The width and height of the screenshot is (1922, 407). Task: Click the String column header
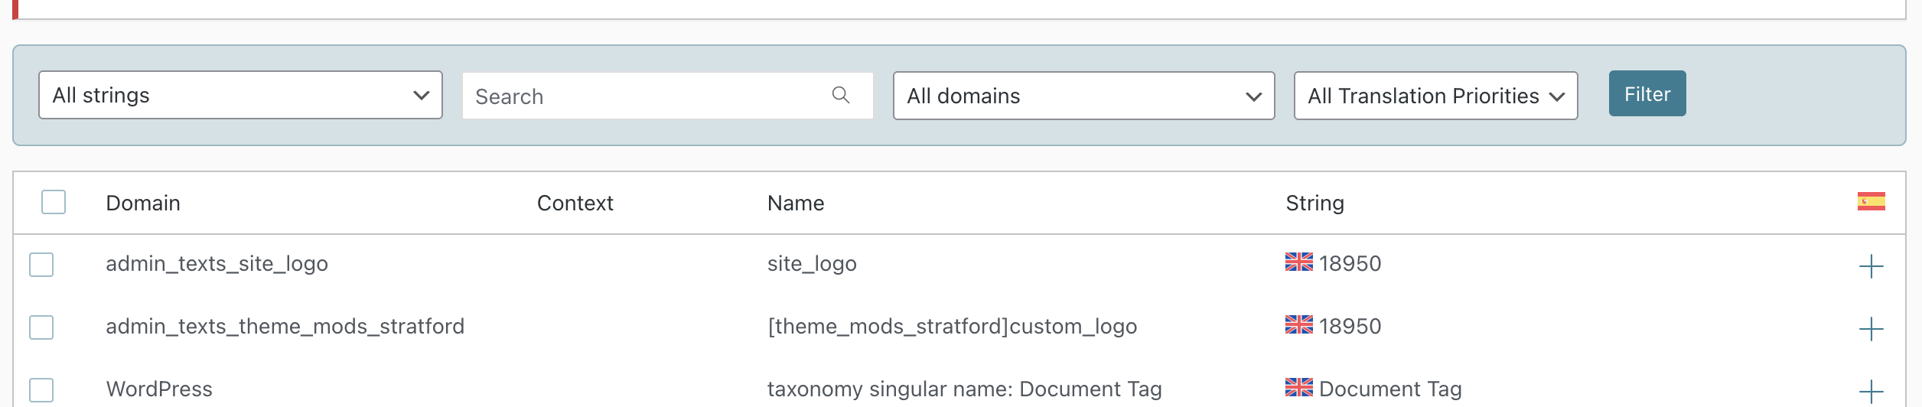[1314, 203]
